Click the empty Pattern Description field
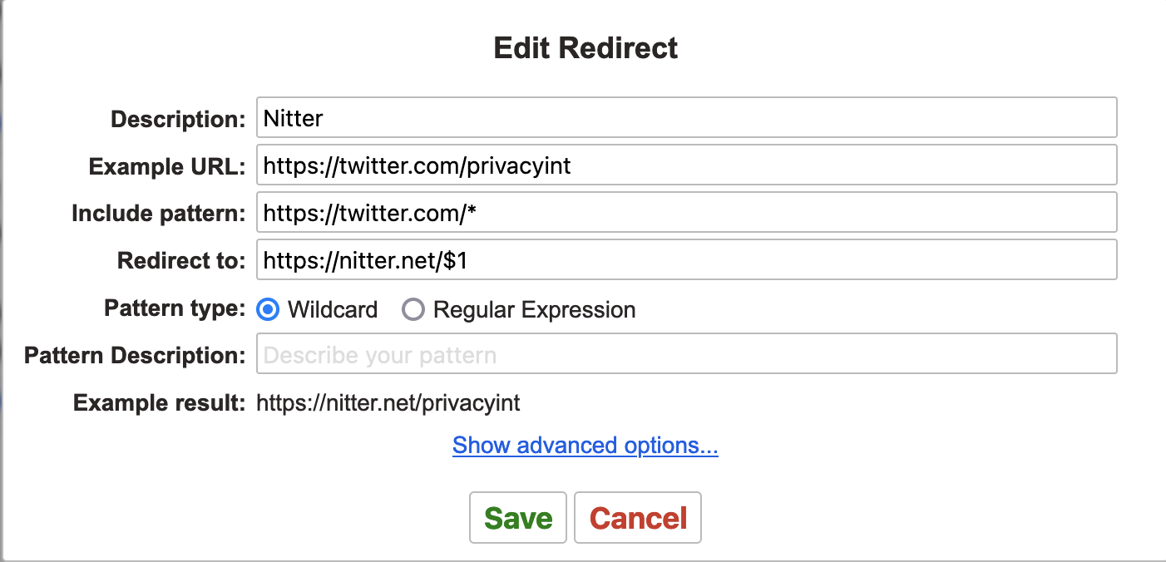1166x562 pixels. (686, 356)
